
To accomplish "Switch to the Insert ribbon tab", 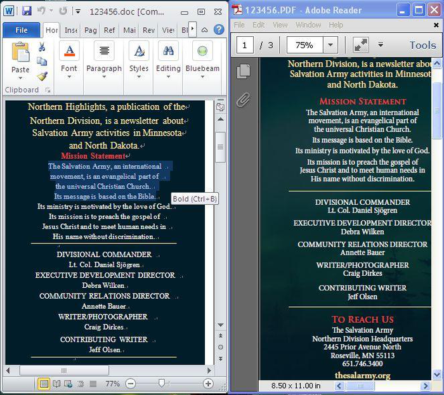I will pyautogui.click(x=71, y=30).
